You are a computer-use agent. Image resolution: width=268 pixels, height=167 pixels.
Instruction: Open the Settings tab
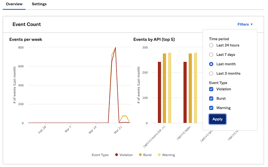pos(39,4)
